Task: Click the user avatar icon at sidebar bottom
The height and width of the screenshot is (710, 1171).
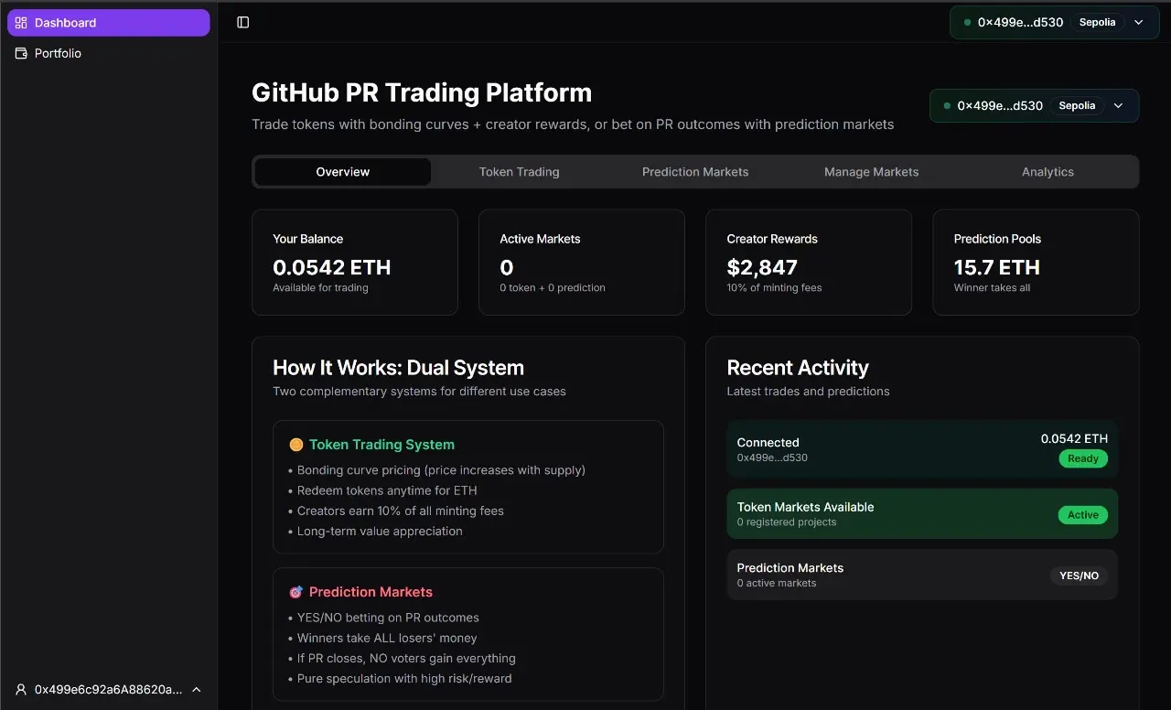Action: click(21, 690)
